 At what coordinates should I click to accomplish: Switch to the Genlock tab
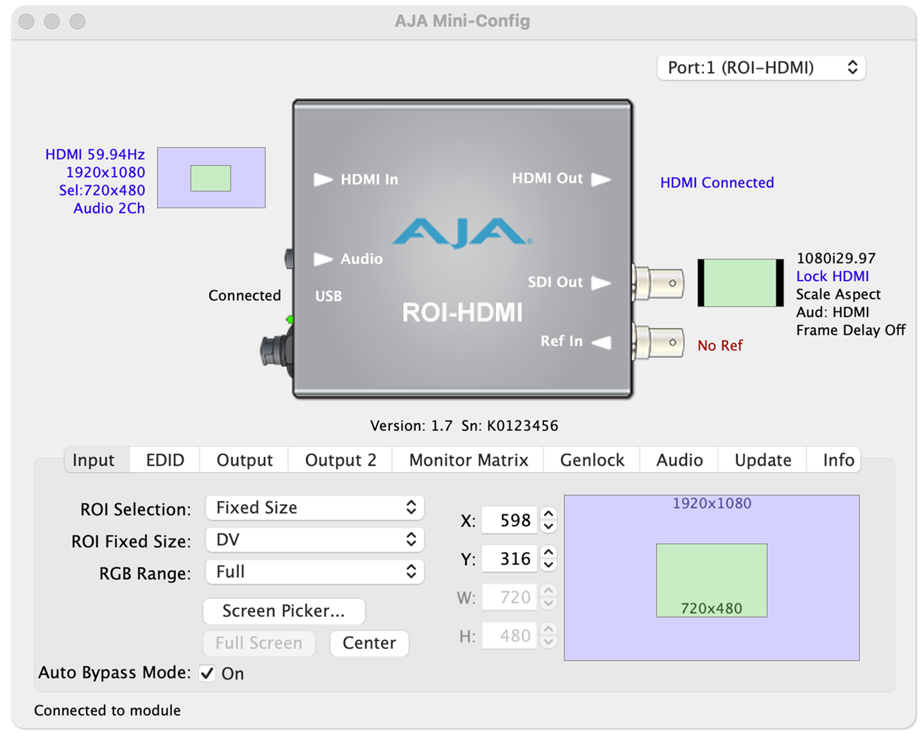(592, 460)
